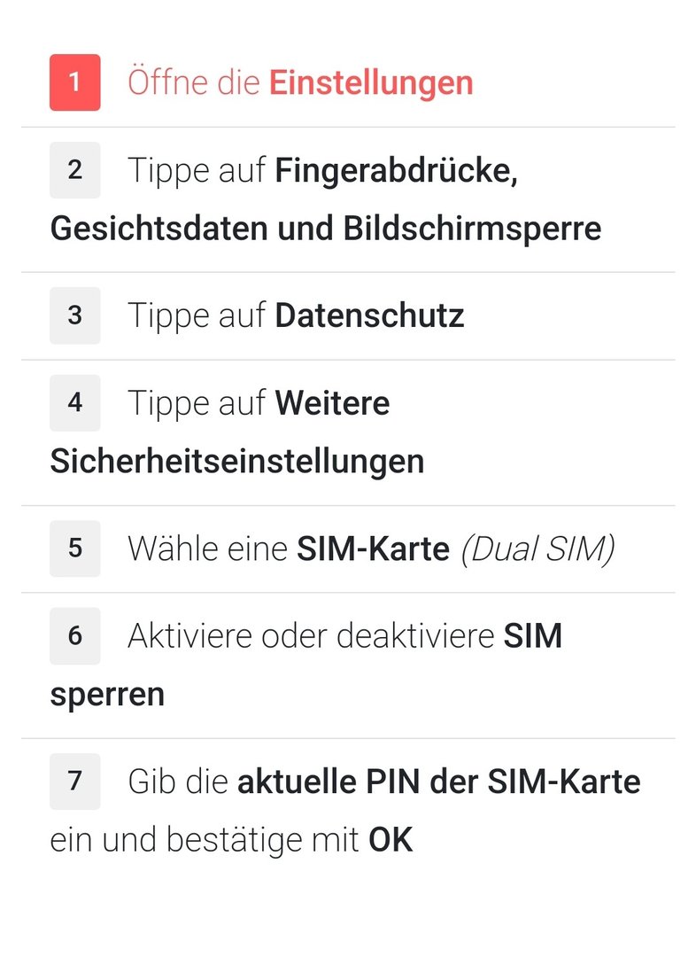Click the bold SIM-Karte text in step 5

click(x=373, y=549)
